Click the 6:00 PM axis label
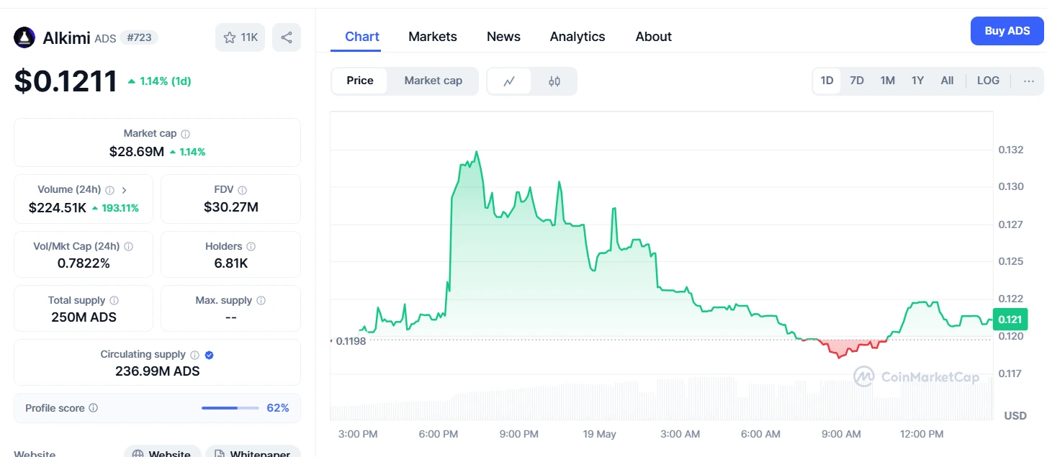 [439, 434]
